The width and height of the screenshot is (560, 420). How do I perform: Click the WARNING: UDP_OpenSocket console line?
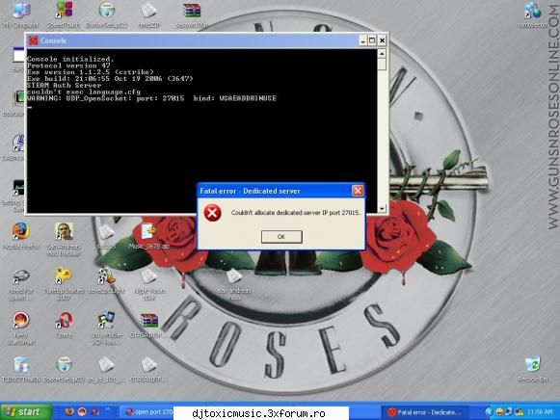[x=151, y=98]
